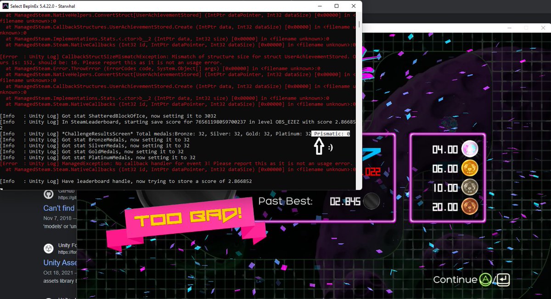
Task: Click the BronzeMedals stat log line
Action: [95, 140]
